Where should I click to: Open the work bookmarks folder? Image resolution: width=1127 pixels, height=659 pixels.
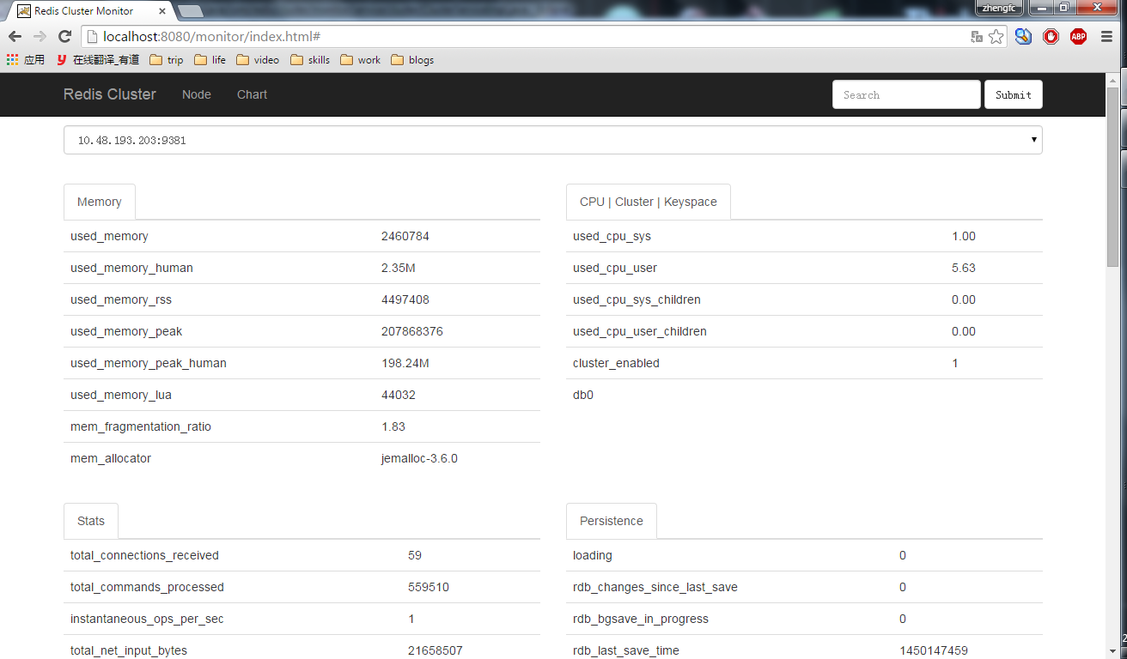click(x=361, y=60)
